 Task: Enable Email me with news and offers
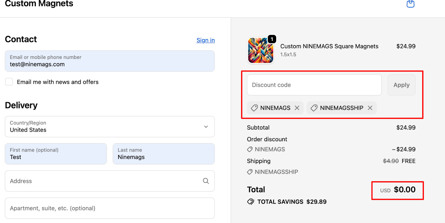tap(9, 82)
